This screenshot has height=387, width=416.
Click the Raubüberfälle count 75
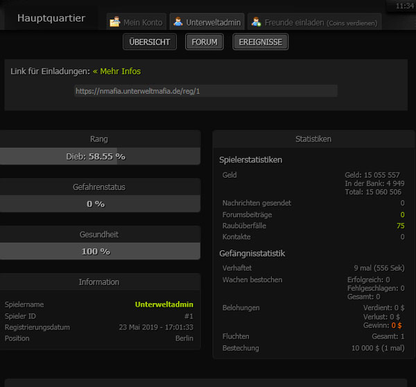click(x=400, y=226)
